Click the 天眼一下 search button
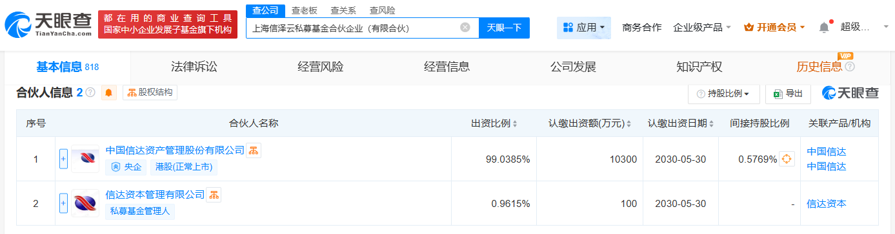Viewport: 895px width, 234px height. pos(504,28)
